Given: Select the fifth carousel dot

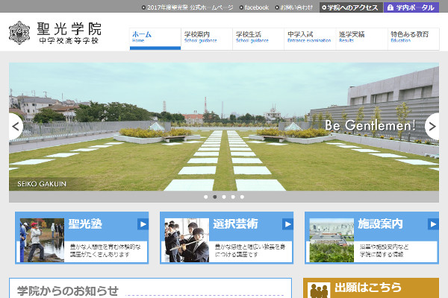Looking at the screenshot, I should pos(242,197).
